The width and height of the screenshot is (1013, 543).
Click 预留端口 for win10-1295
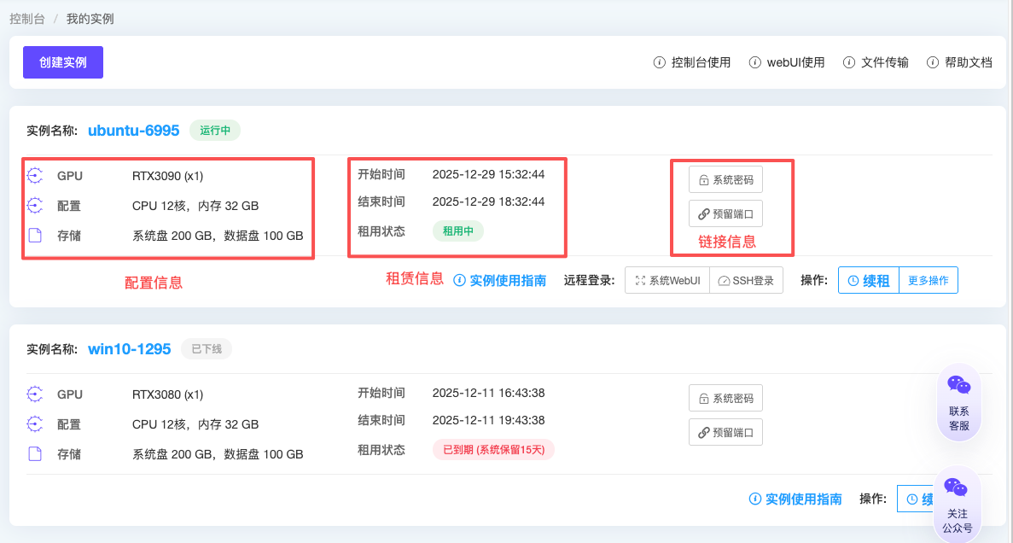(x=725, y=432)
